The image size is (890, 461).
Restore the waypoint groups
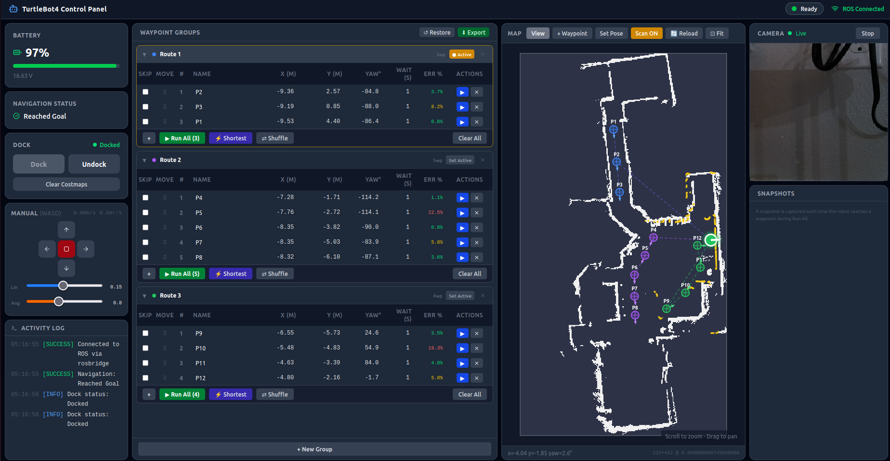[x=437, y=33]
